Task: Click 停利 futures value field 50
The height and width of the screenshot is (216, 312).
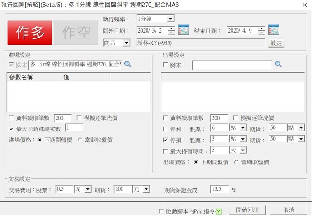Action: coord(277,128)
